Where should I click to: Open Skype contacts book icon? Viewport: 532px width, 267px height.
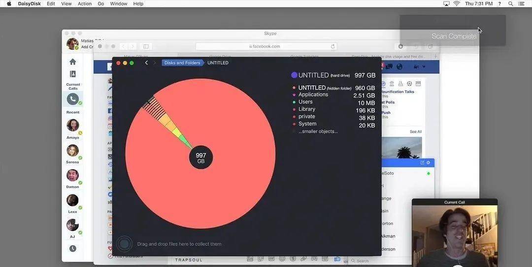tap(72, 74)
